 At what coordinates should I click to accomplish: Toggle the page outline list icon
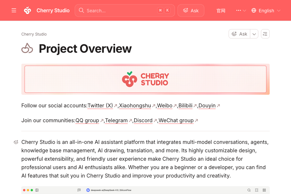(265, 34)
